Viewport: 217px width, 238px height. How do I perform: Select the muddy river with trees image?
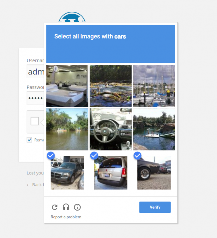coord(67,129)
